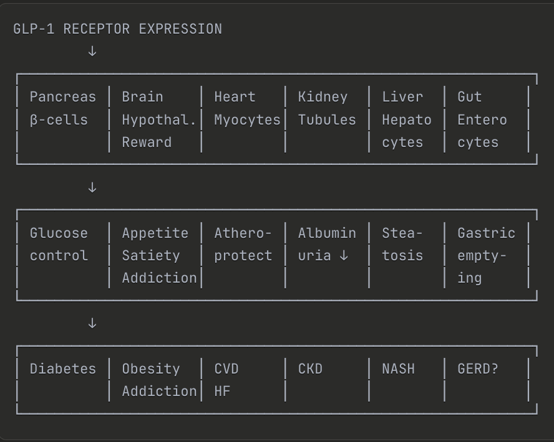Click the Satiety label
Viewport: 554px width, 442px height.
[150, 255]
